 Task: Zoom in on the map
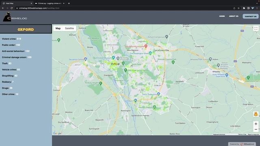(x=256, y=124)
